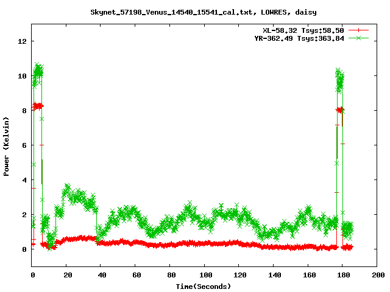
Task: Click y-axis tick label 12
Action: tap(22, 41)
